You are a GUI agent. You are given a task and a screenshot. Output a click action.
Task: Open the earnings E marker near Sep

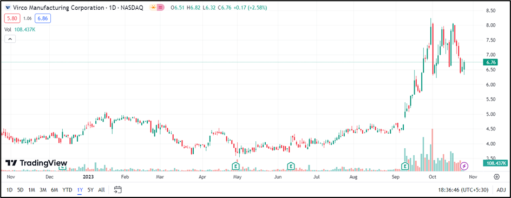[x=405, y=166]
